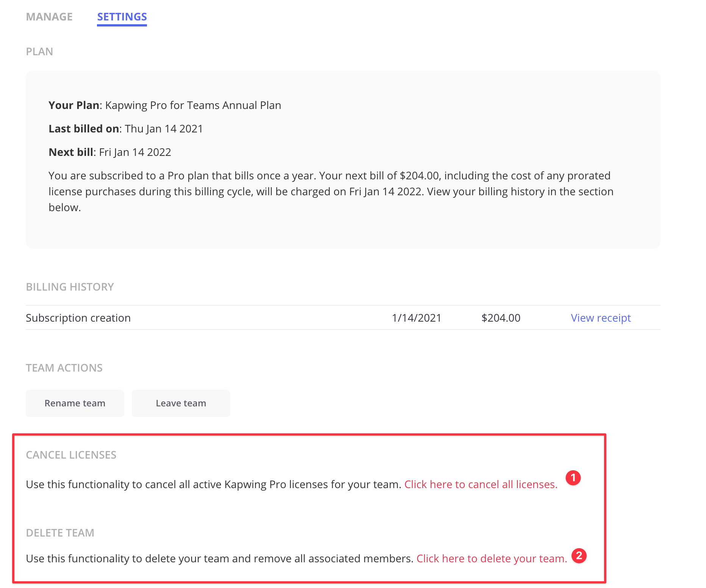Select the SETTINGS tab
The image size is (706, 588).
click(122, 17)
